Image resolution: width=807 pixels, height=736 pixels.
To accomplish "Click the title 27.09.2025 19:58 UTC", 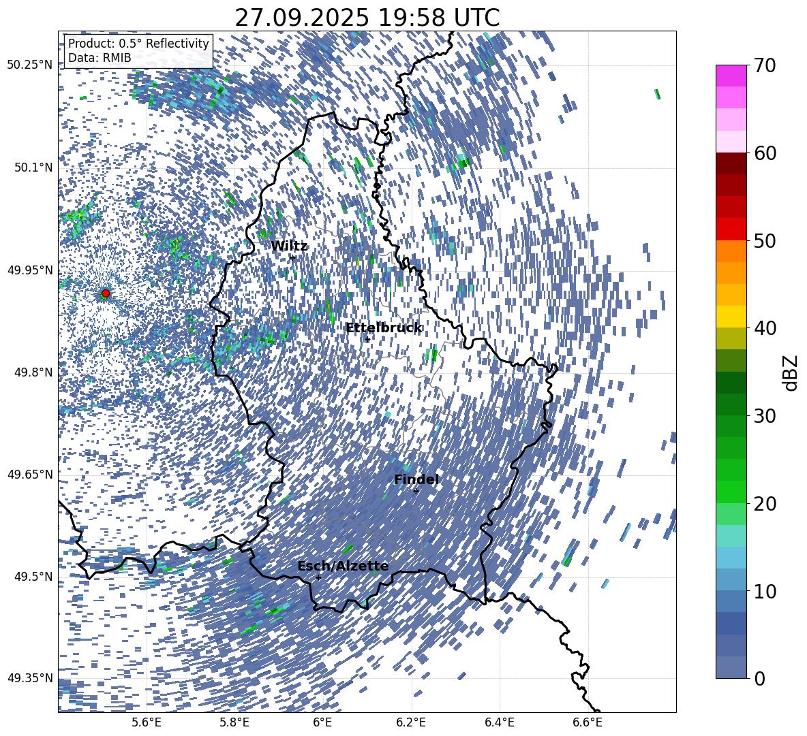I will [367, 18].
